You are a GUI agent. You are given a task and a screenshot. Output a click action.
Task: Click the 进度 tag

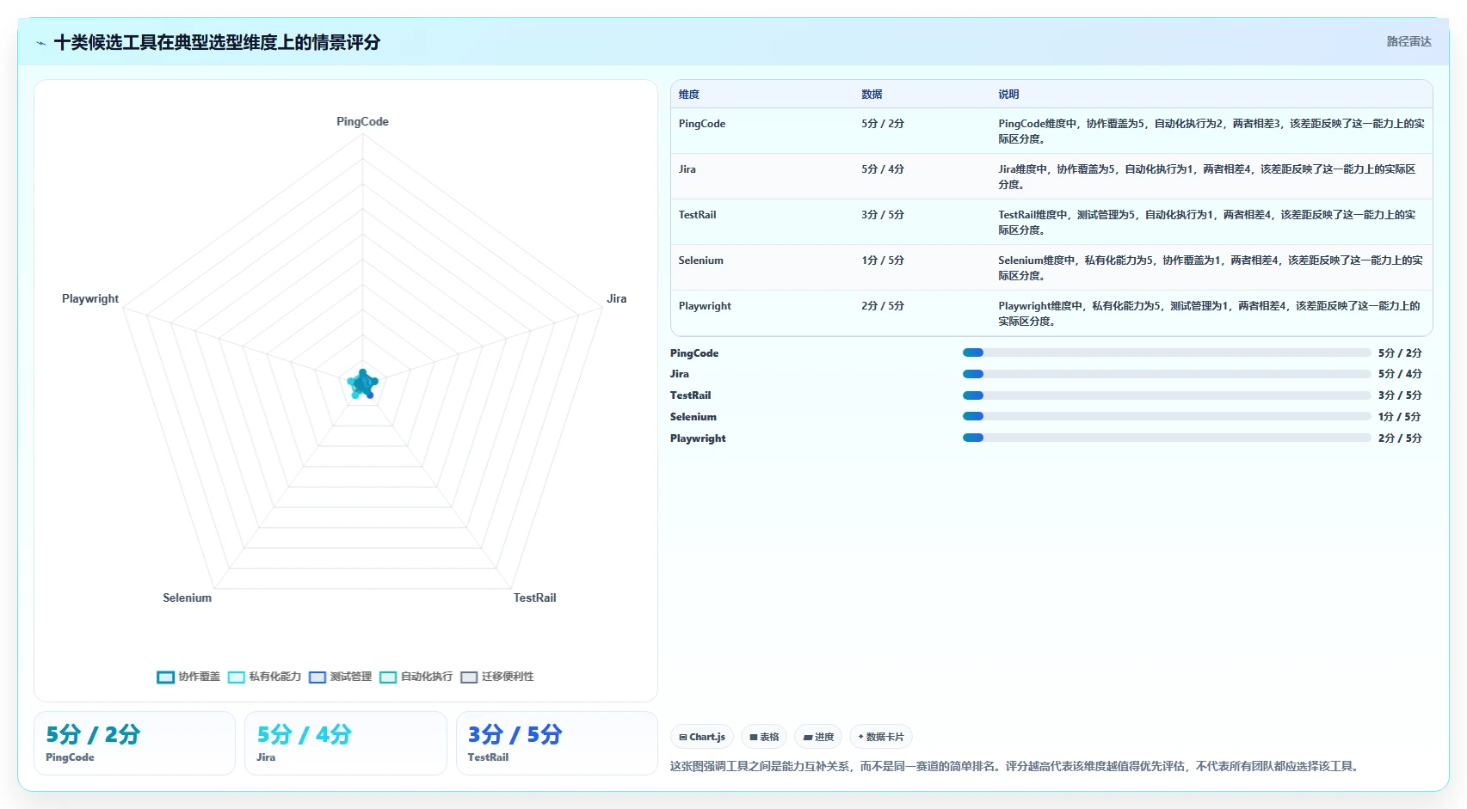818,737
